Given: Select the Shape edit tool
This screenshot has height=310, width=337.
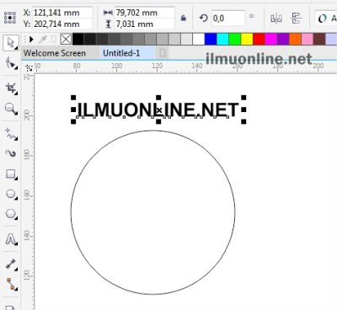Looking at the screenshot, I should (11, 63).
